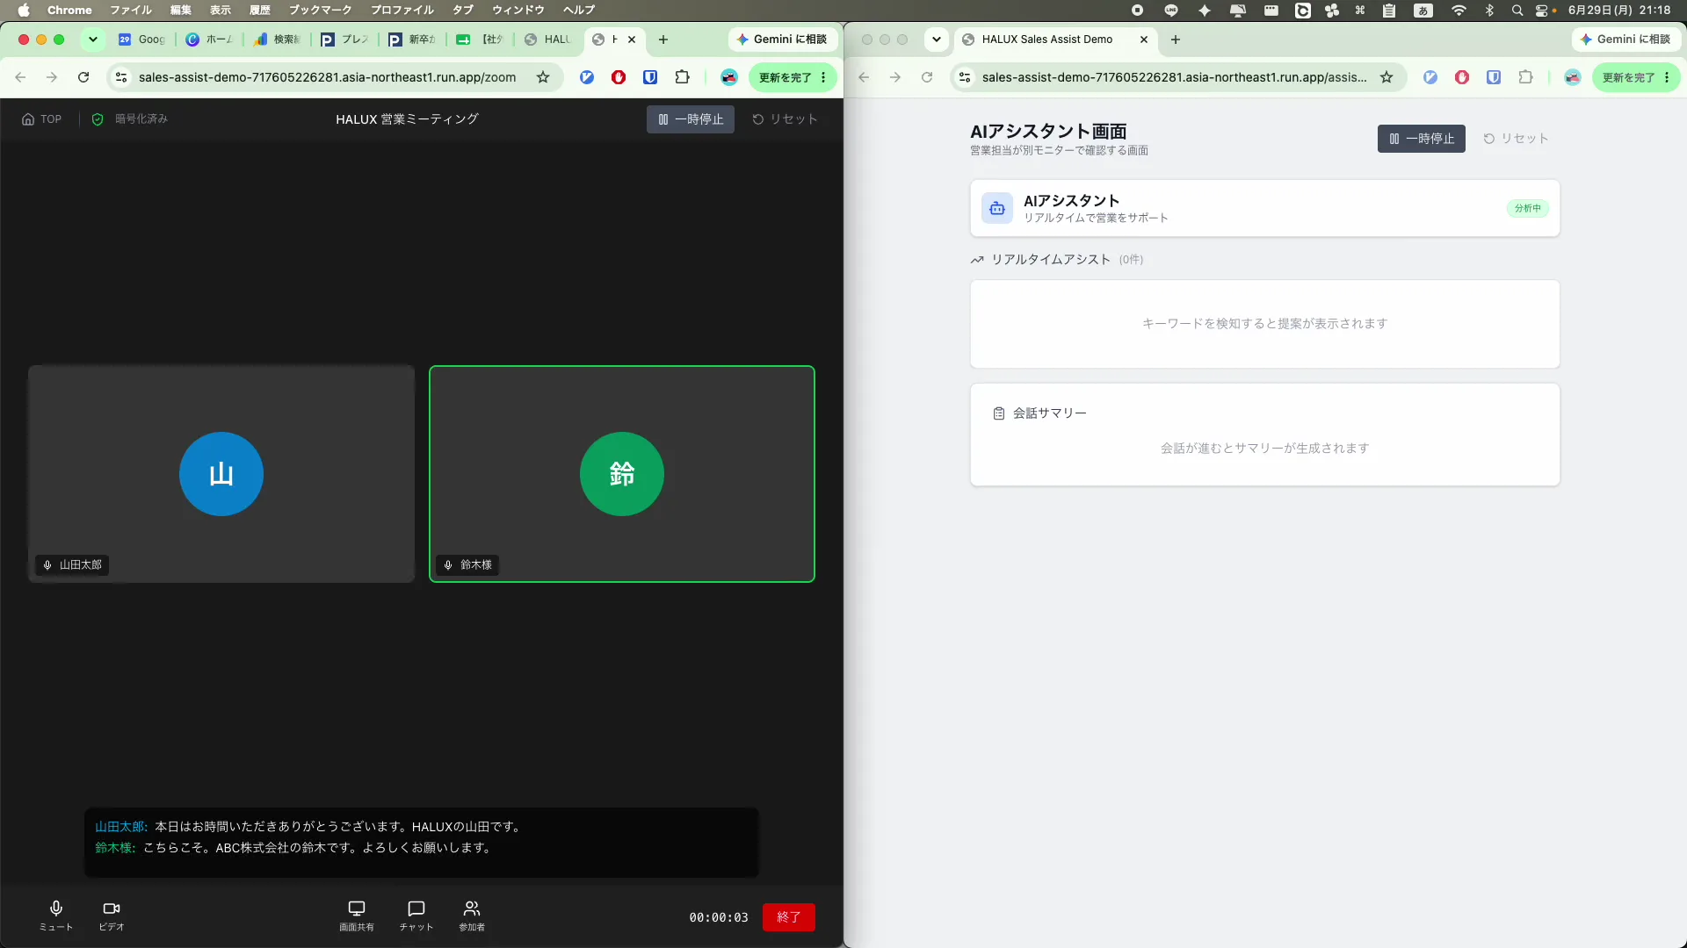Open profile avatar in left Chrome window
Image resolution: width=1687 pixels, height=948 pixels.
pyautogui.click(x=729, y=77)
